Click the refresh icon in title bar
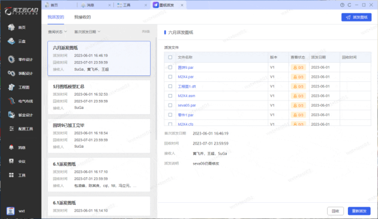Viewport: 378px width, 219px height. tap(349, 5)
